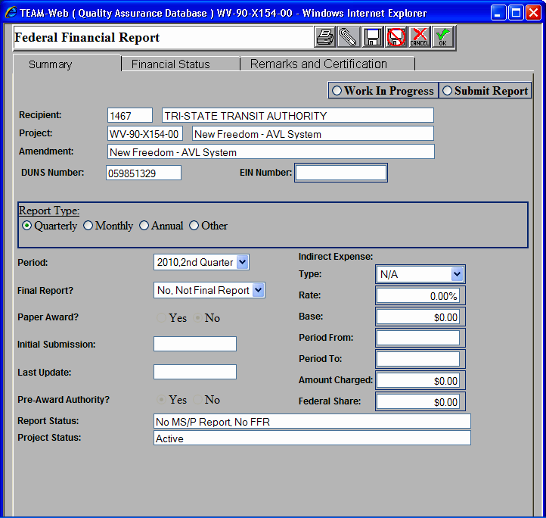Click the red X Cancel icon
The width and height of the screenshot is (546, 518).
pyautogui.click(x=419, y=37)
